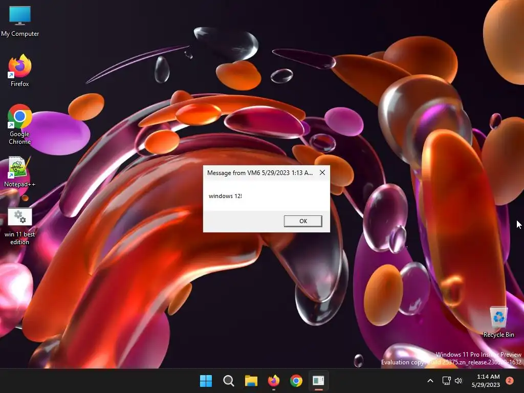Click OK in the VM6 message dialog

[x=303, y=221]
